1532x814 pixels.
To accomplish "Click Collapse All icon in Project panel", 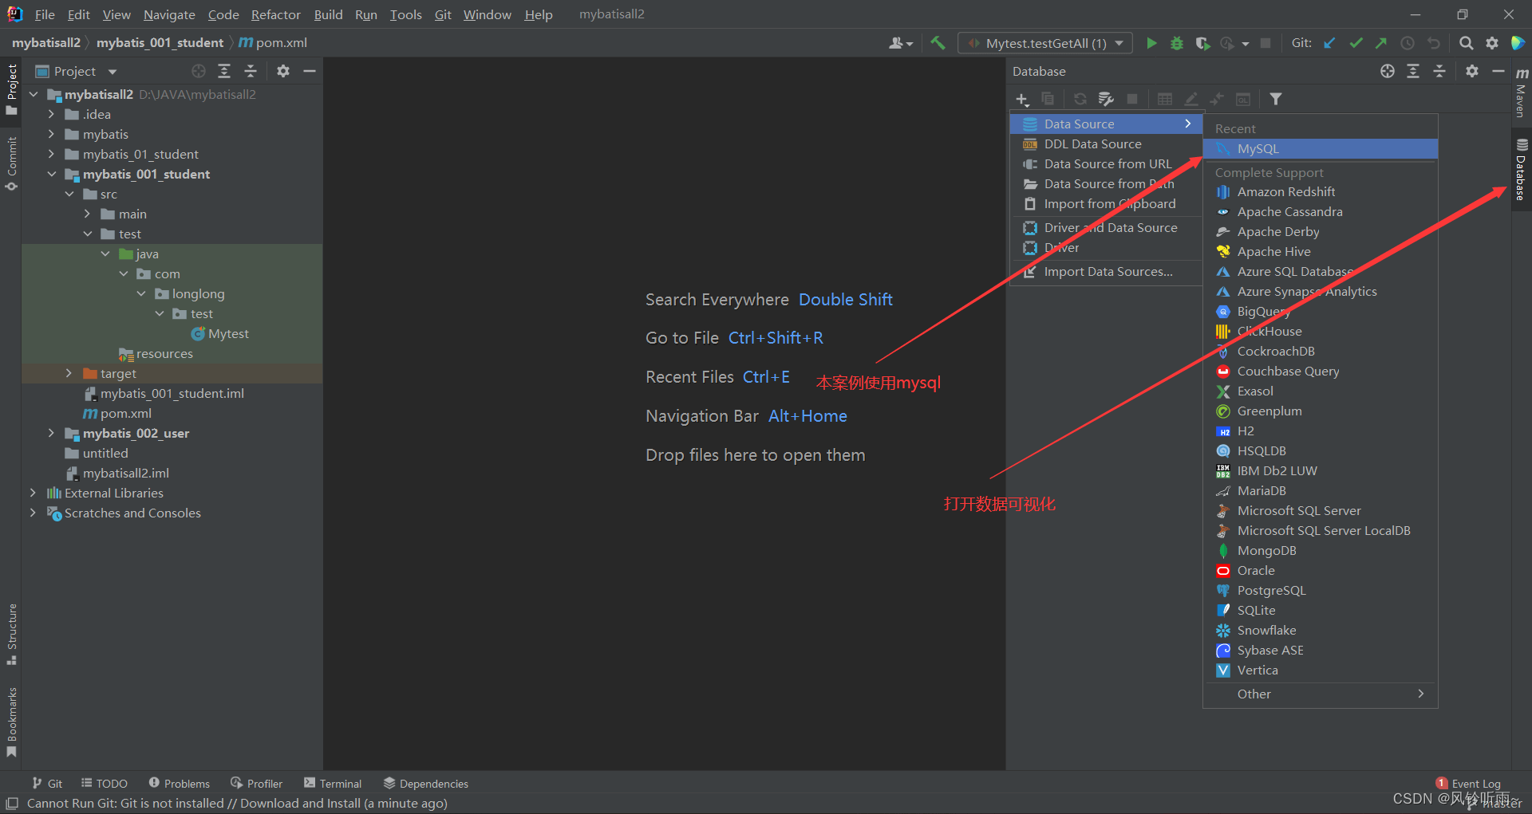I will (251, 71).
